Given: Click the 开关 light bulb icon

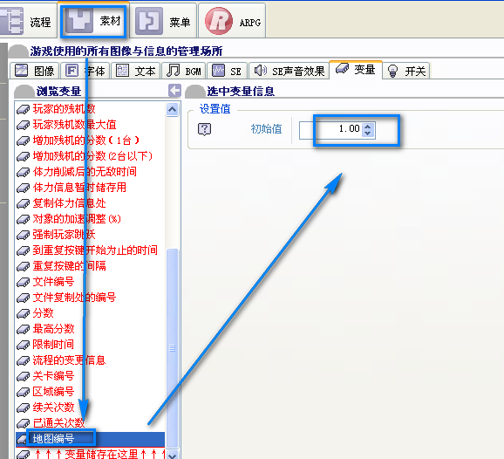Looking at the screenshot, I should point(392,71).
